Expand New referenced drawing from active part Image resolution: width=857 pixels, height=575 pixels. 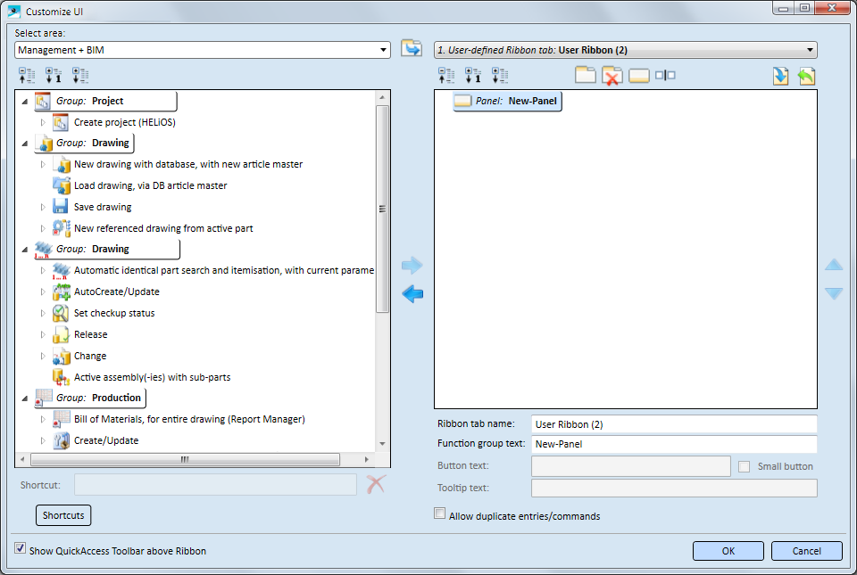[43, 228]
